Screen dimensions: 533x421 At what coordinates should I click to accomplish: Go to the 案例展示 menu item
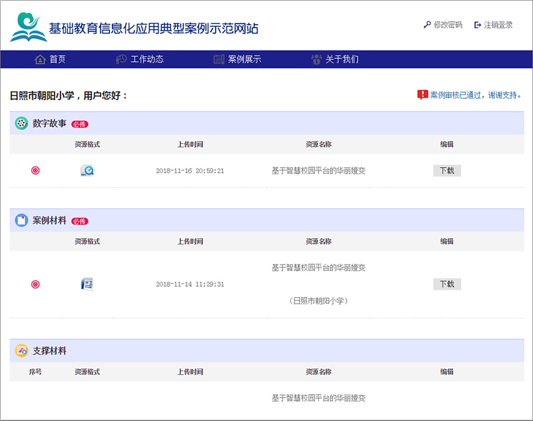pyautogui.click(x=237, y=59)
